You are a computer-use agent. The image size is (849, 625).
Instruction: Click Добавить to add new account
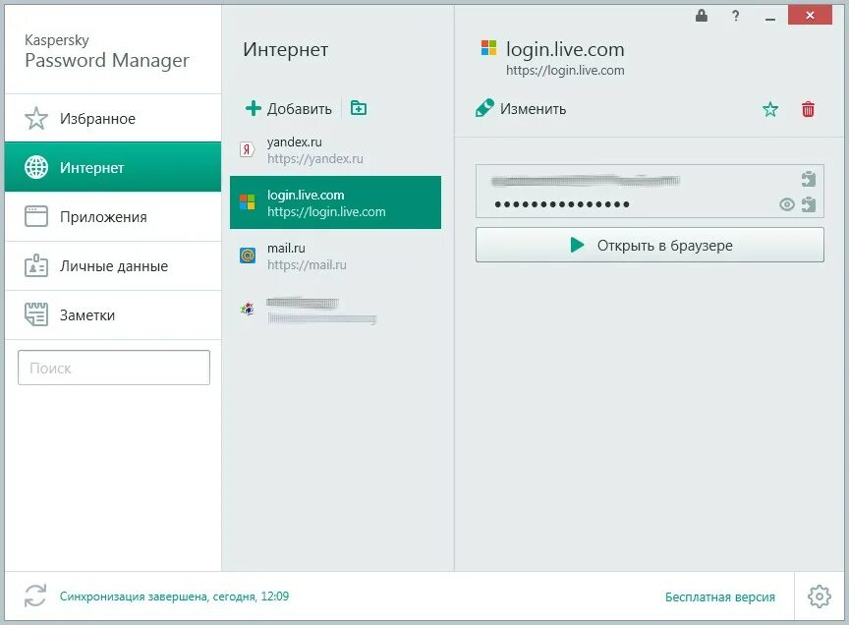point(289,108)
